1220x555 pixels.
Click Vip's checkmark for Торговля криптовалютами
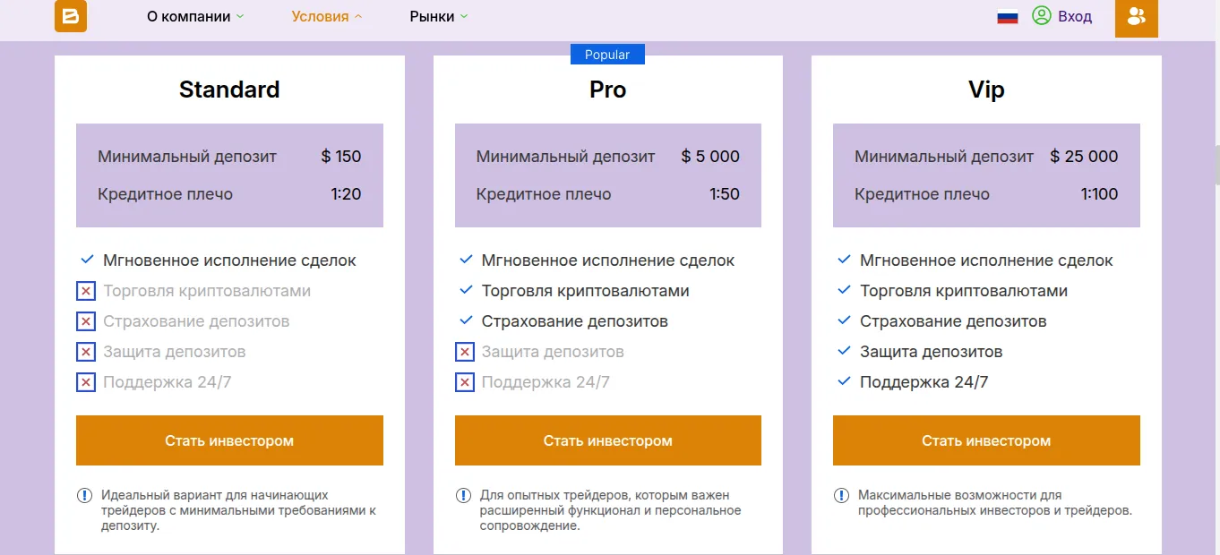click(x=844, y=290)
